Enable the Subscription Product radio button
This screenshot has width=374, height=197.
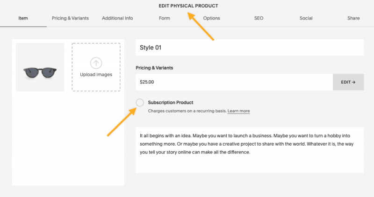[x=140, y=103]
